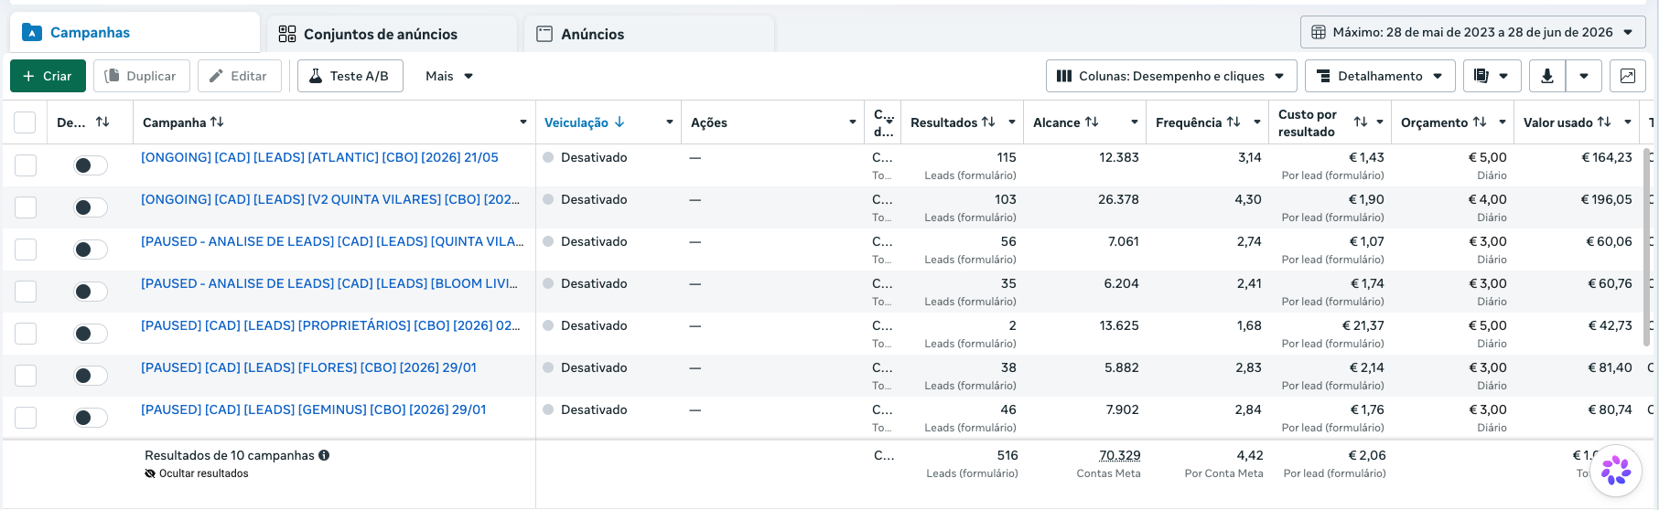The width and height of the screenshot is (1659, 510).
Task: Select the GEMINUS campaign row checkbox
Action: point(26,418)
